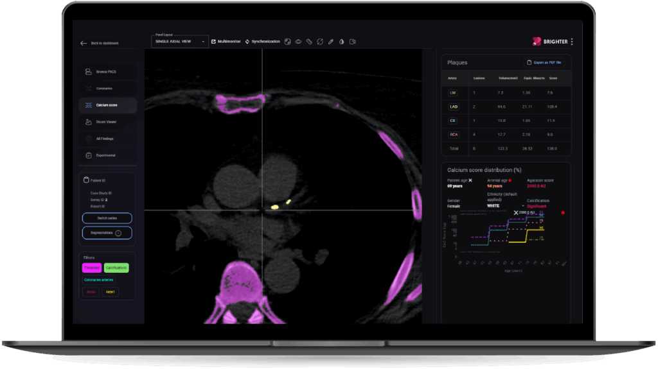Toggle the Heart filter
The image size is (658, 369).
pyautogui.click(x=111, y=292)
